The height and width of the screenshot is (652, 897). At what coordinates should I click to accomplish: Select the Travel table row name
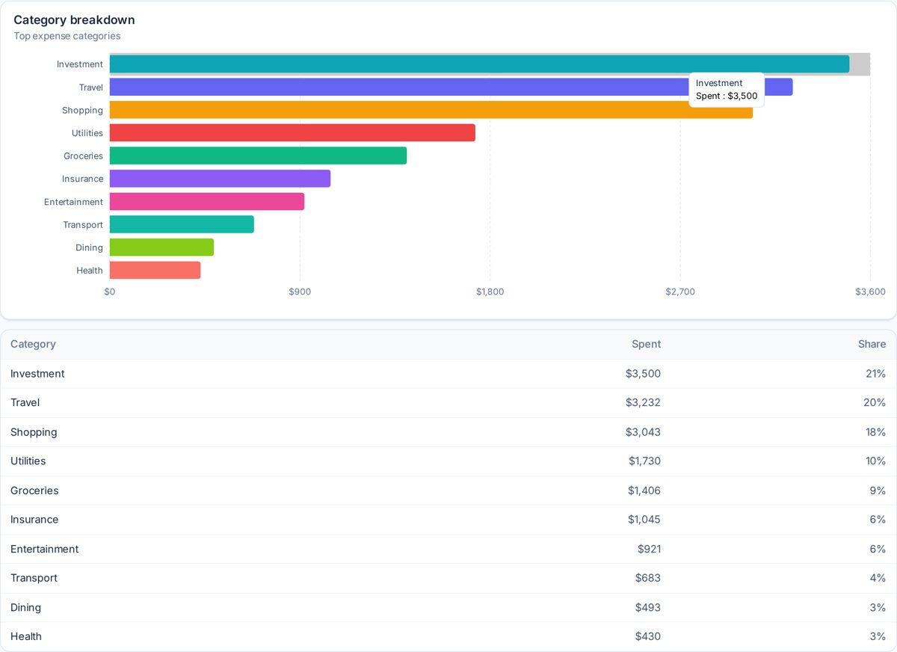click(25, 403)
